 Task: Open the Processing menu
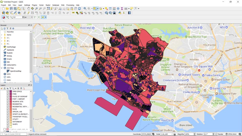click(70, 5)
